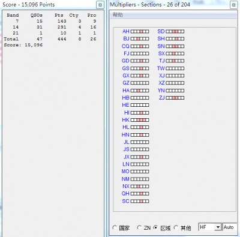Click the Pro column header

point(92,15)
